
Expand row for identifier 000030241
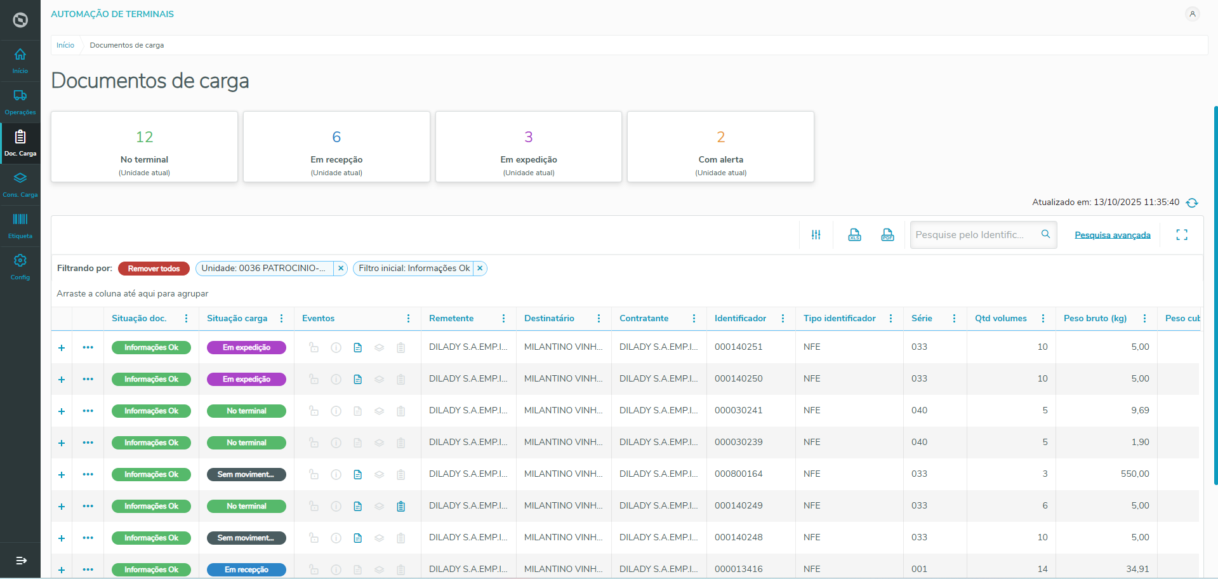point(62,411)
